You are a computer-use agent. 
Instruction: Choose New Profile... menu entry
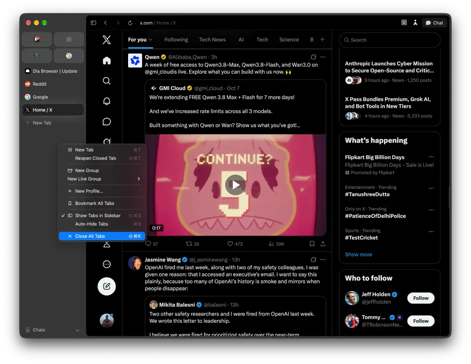(x=102, y=191)
